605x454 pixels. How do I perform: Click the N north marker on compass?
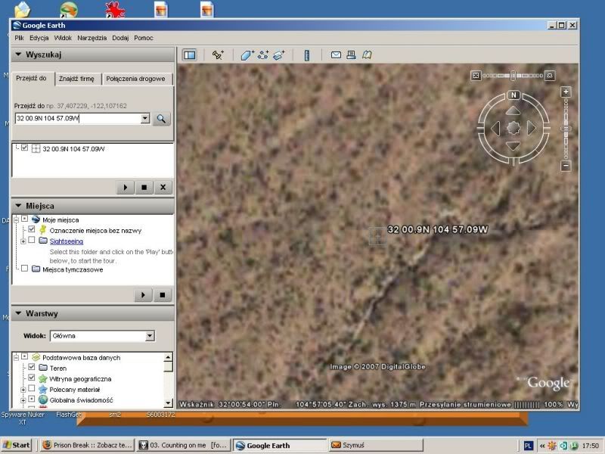click(513, 95)
